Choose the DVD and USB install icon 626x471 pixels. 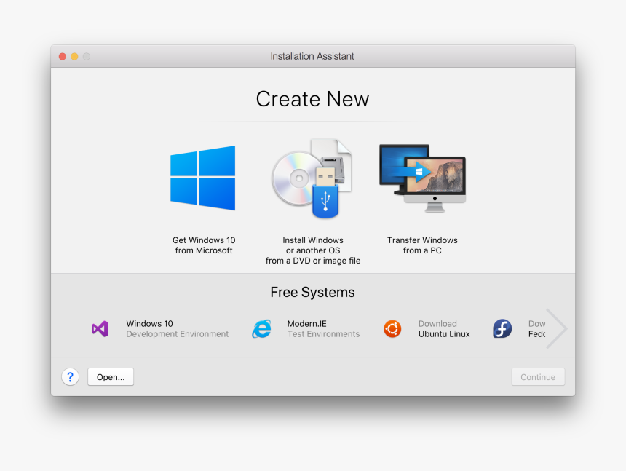coord(312,178)
